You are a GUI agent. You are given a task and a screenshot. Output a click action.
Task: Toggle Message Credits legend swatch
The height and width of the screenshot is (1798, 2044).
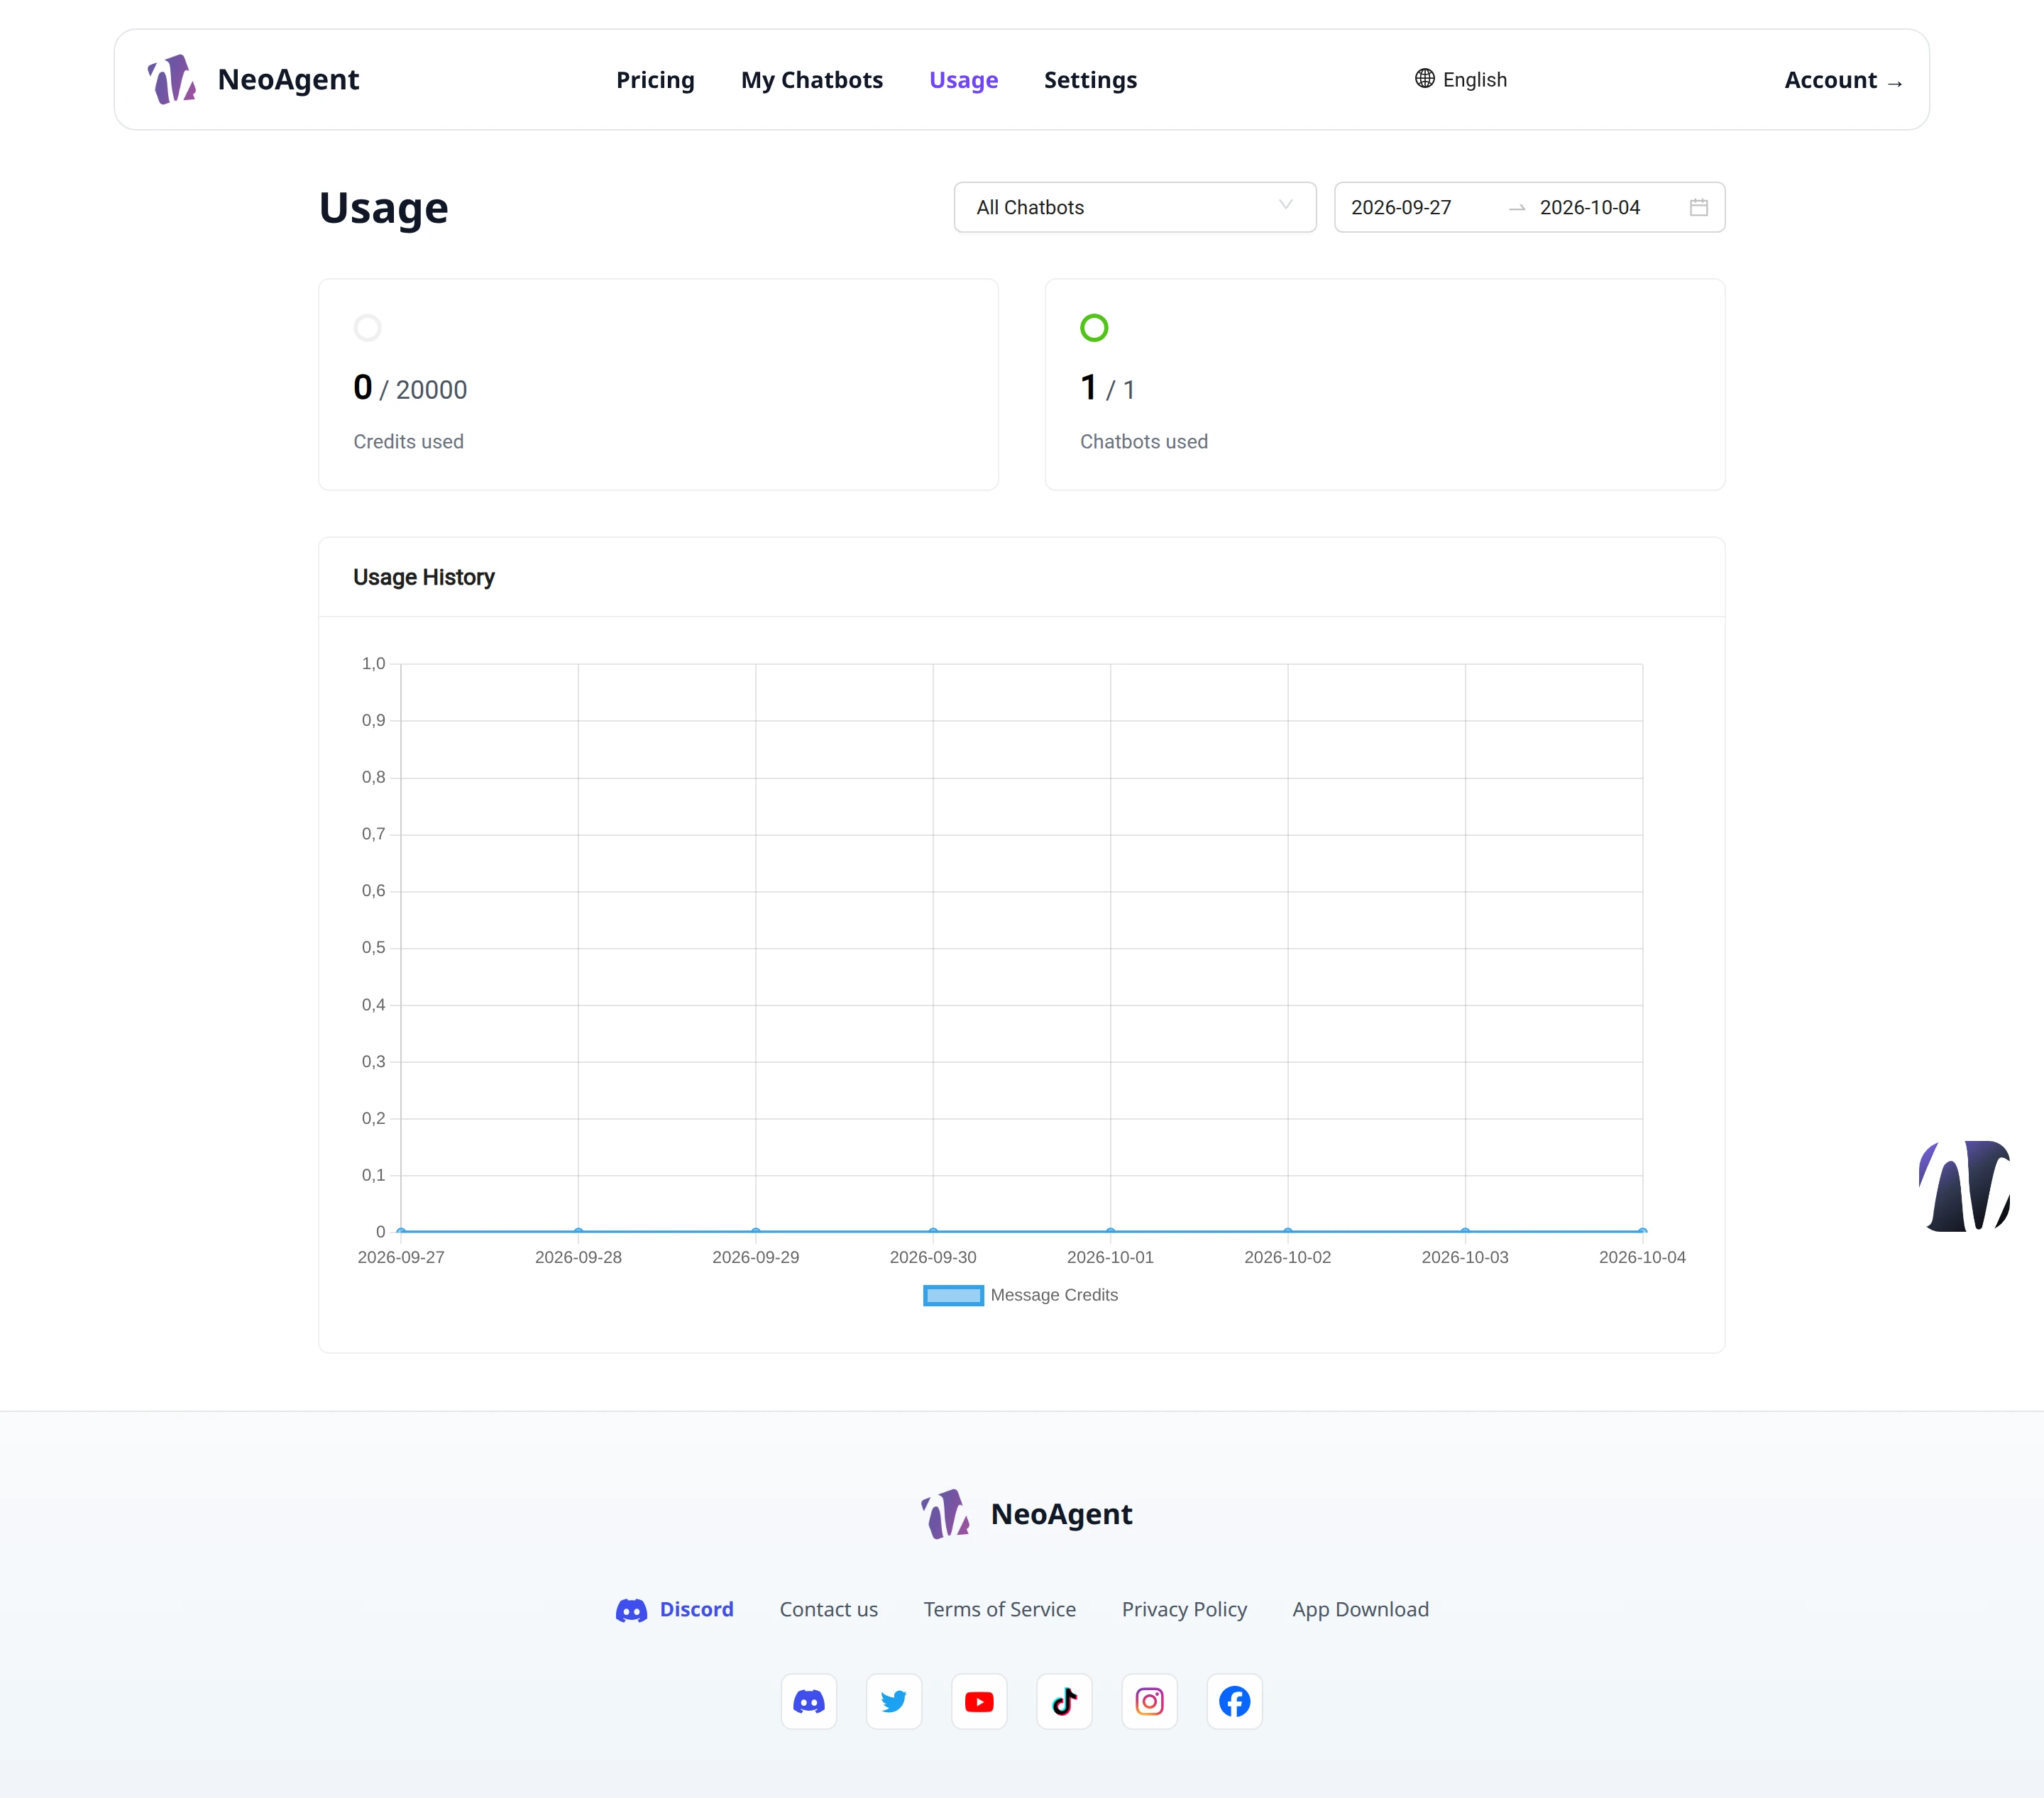tap(953, 1295)
